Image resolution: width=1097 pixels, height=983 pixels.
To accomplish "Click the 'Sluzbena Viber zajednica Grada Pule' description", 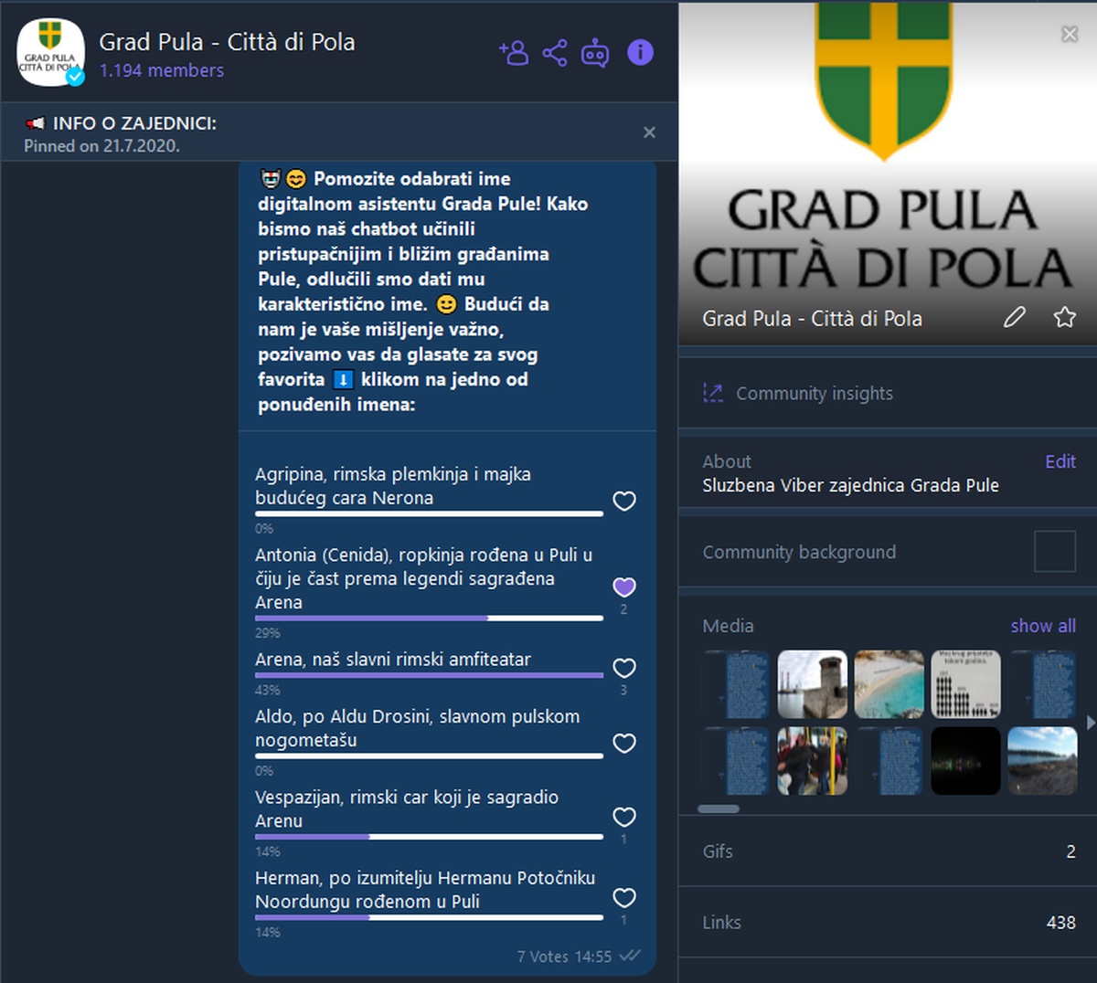I will (x=850, y=485).
